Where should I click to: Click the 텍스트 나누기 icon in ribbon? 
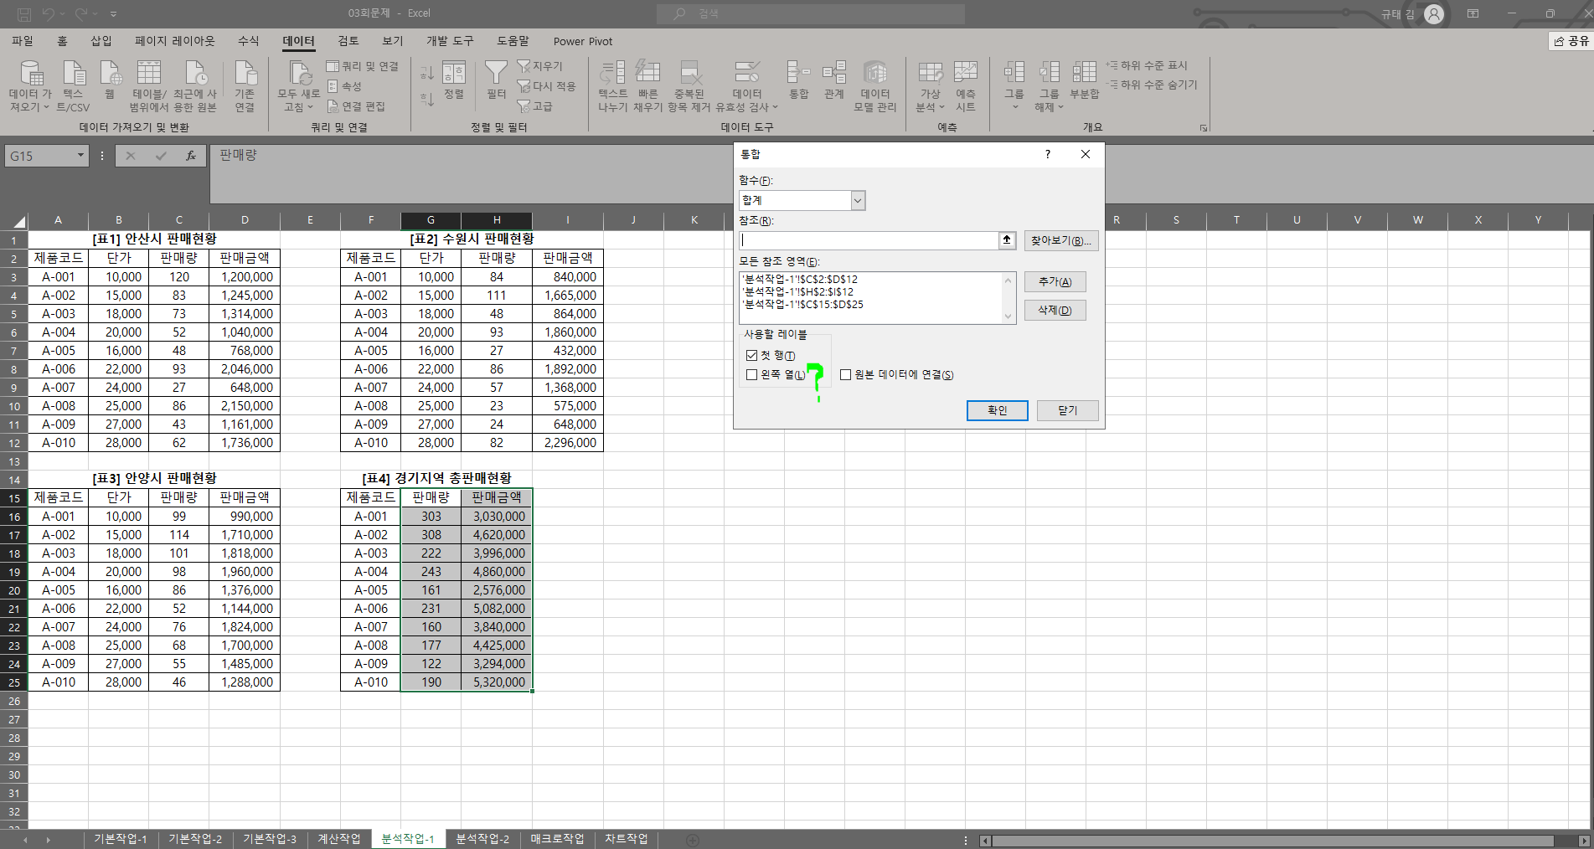pyautogui.click(x=612, y=75)
